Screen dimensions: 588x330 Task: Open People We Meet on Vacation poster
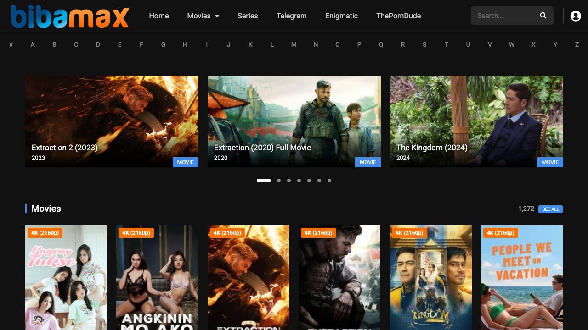(522, 278)
